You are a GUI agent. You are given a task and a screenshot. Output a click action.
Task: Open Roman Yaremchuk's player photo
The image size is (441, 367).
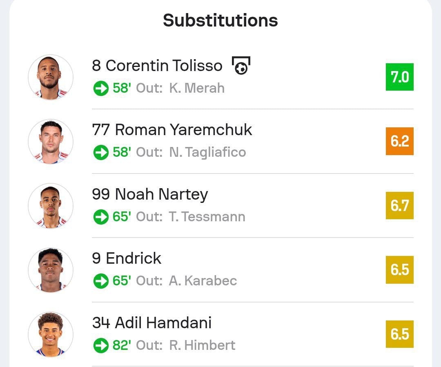pos(51,141)
